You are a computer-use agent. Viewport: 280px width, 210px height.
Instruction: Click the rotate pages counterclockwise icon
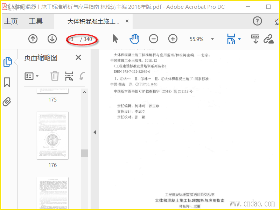point(82,76)
